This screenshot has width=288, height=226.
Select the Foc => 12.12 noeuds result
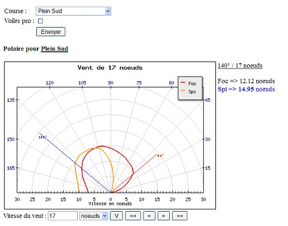(x=246, y=81)
